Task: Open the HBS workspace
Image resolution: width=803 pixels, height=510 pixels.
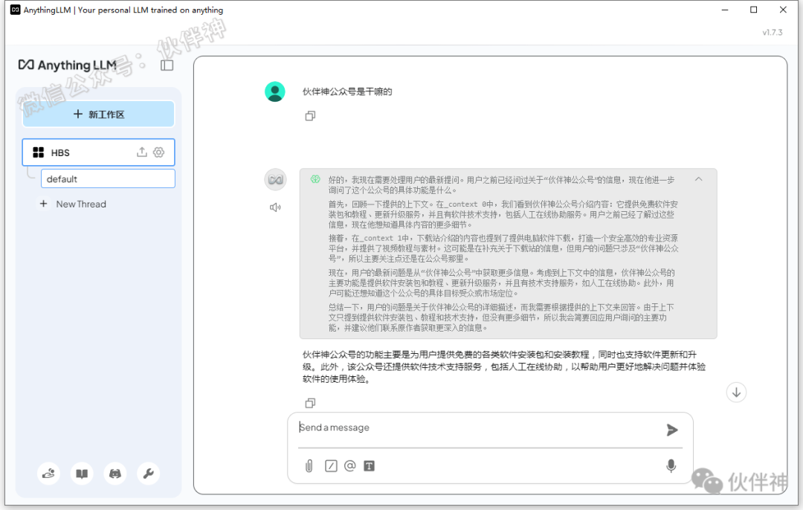Action: (98, 152)
